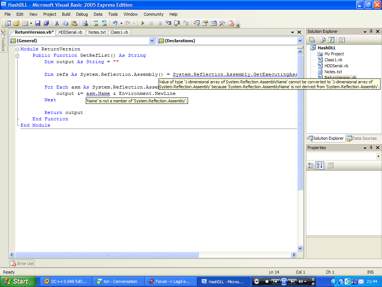Image resolution: width=382 pixels, height=287 pixels.
Task: Click the Open File folder icon
Action: [16, 23]
